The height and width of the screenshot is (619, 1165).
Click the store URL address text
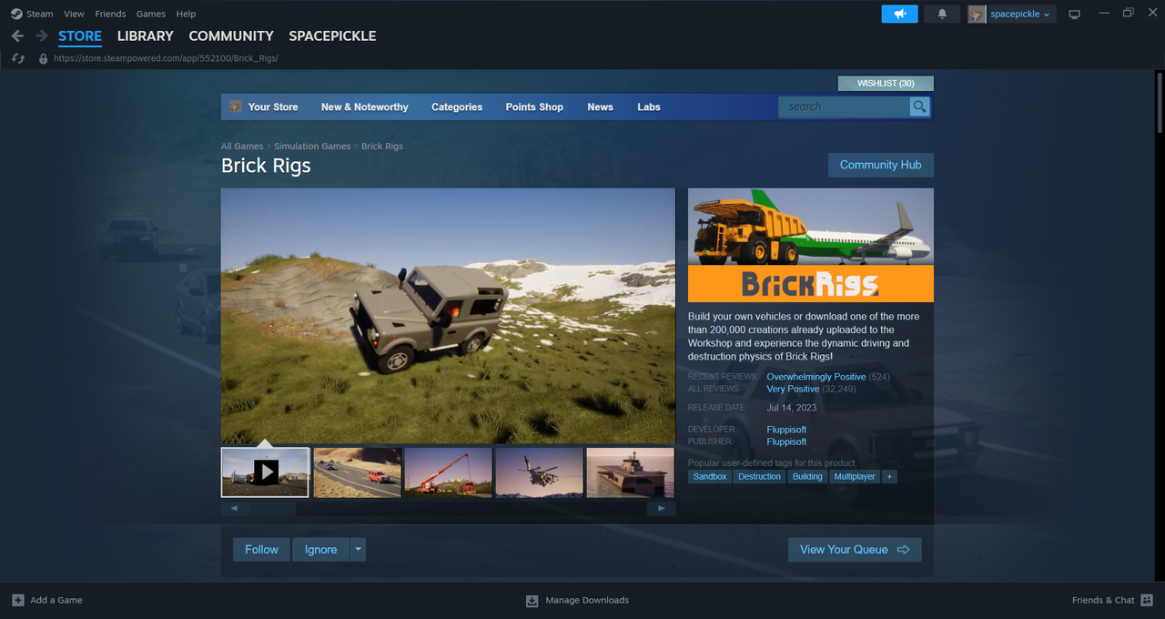[166, 58]
